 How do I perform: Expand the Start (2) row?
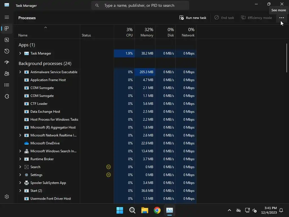[x=20, y=191]
